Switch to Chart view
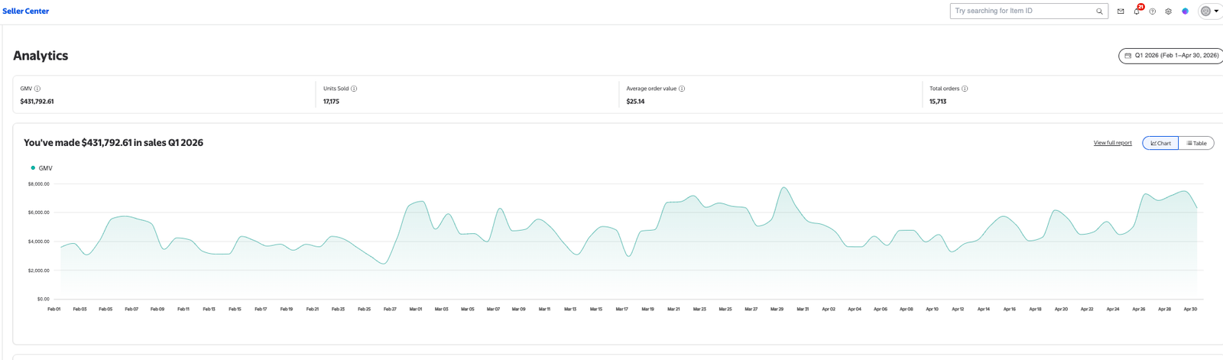Image resolution: width=1223 pixels, height=360 pixels. pyautogui.click(x=1160, y=143)
